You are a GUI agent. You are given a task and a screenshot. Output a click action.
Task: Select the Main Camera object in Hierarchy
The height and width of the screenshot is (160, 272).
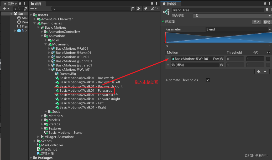(22, 18)
